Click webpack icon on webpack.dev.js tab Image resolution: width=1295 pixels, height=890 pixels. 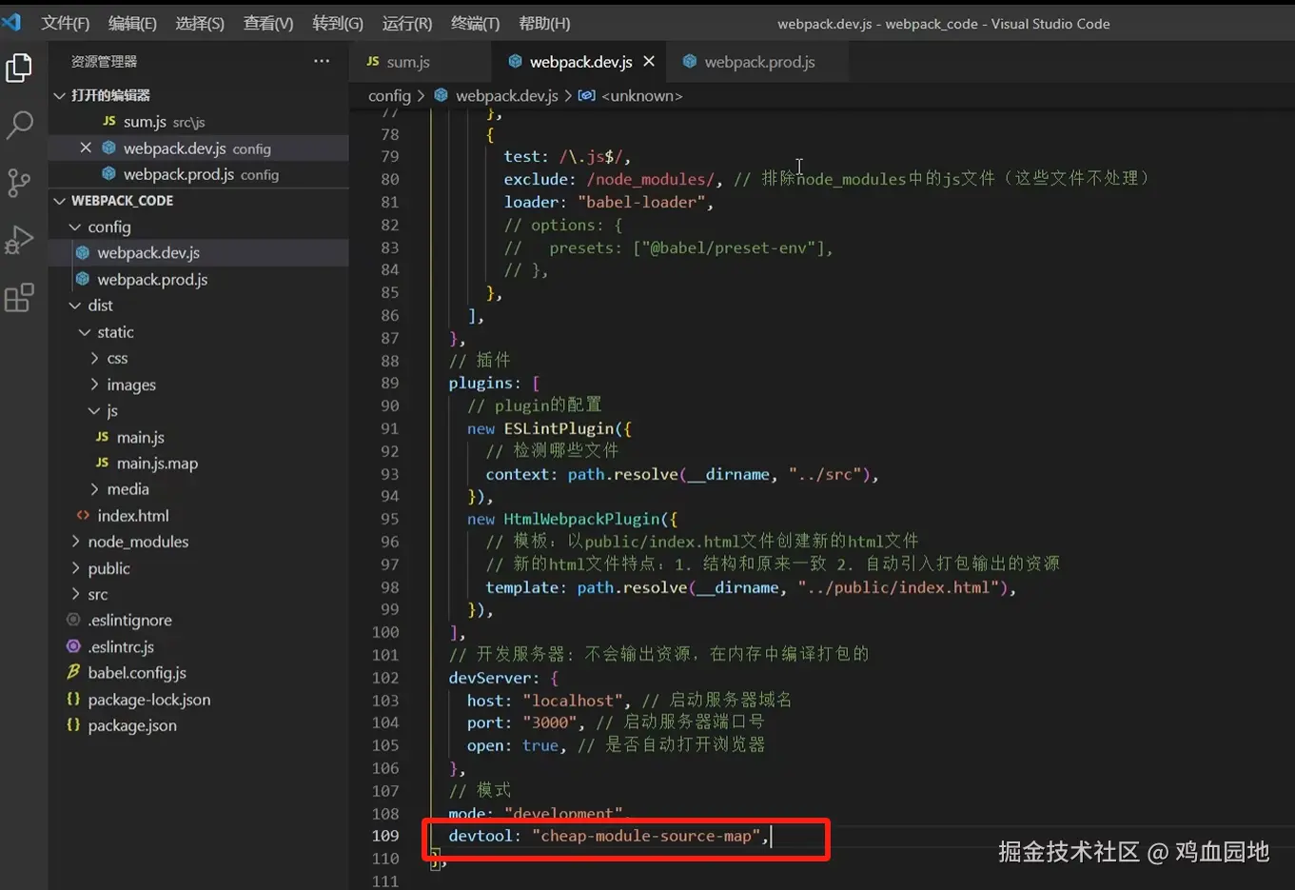pyautogui.click(x=516, y=61)
